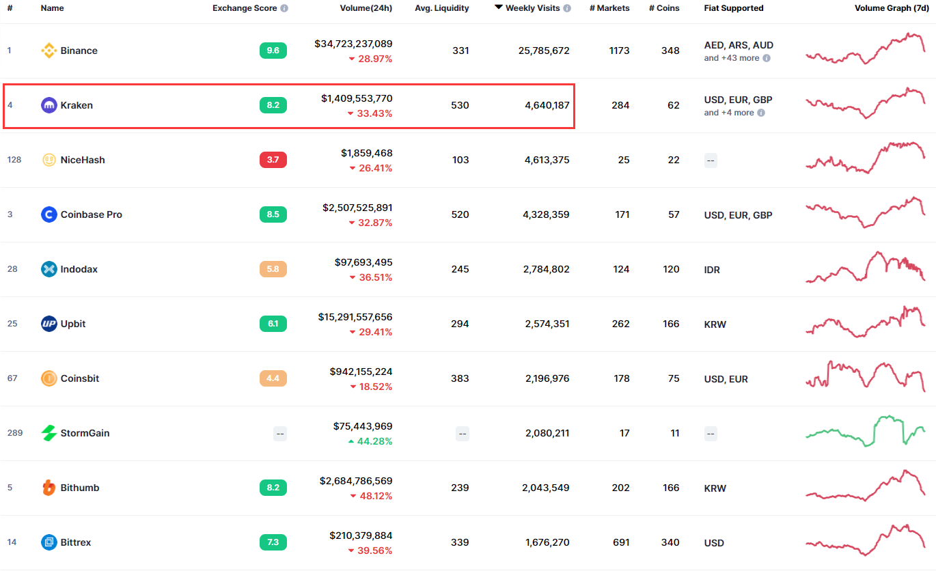Click the NiceHash logo icon
Screen dimensions: 936x571
(x=49, y=160)
